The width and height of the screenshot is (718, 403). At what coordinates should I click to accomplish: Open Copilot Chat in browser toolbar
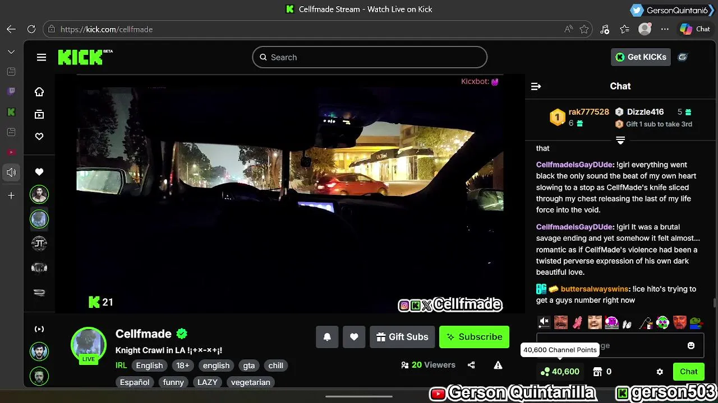point(695,29)
